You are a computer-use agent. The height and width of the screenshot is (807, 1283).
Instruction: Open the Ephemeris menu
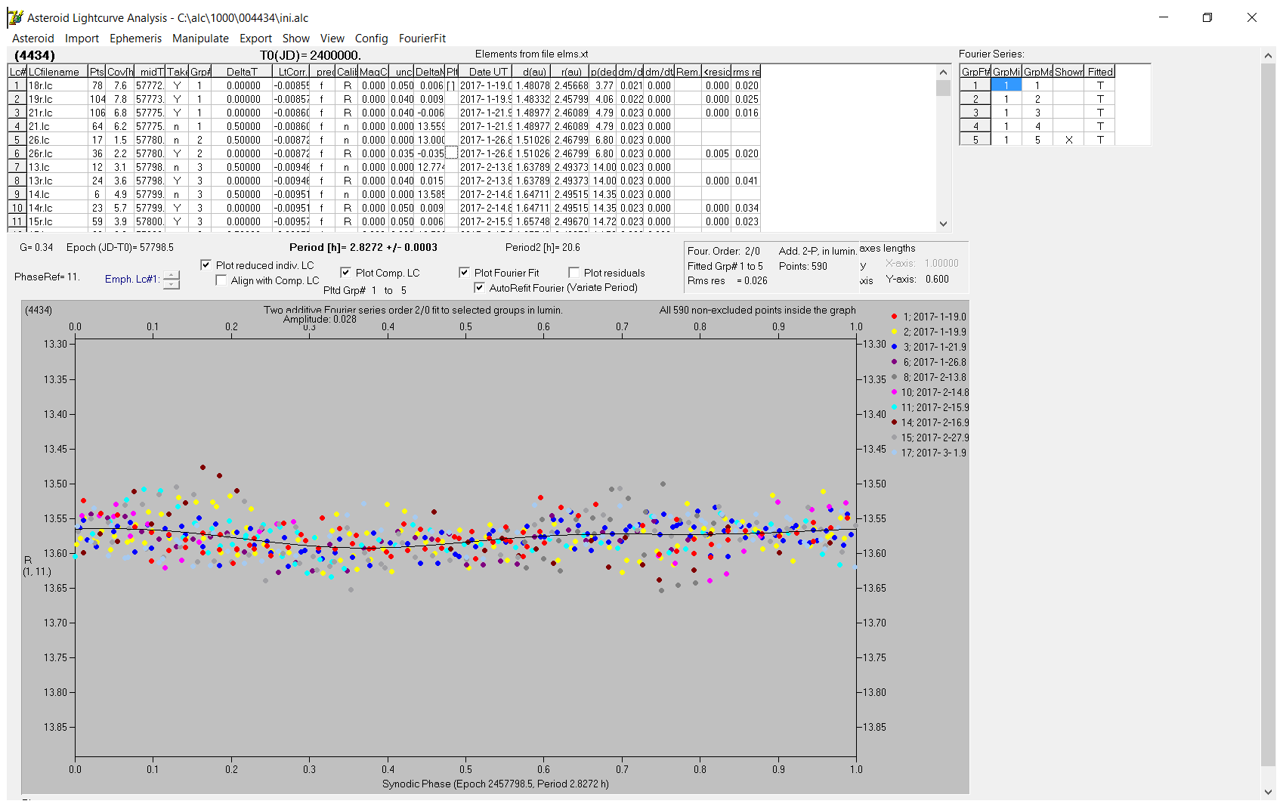pos(135,39)
